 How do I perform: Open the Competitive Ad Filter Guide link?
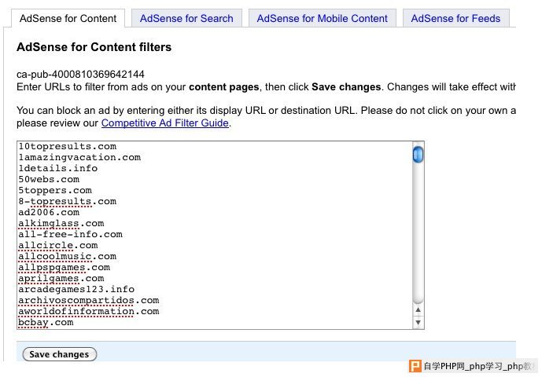click(165, 123)
